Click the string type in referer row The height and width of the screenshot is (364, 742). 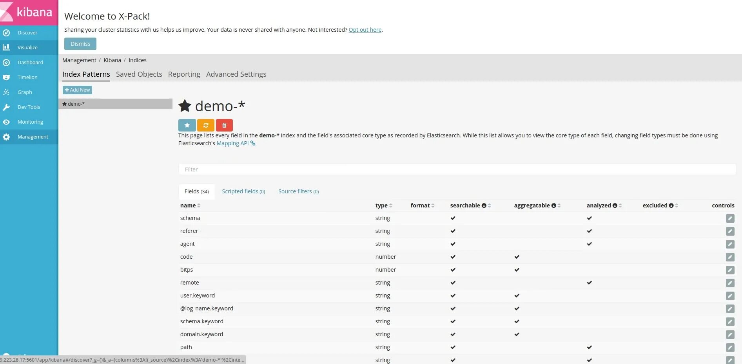tap(383, 231)
